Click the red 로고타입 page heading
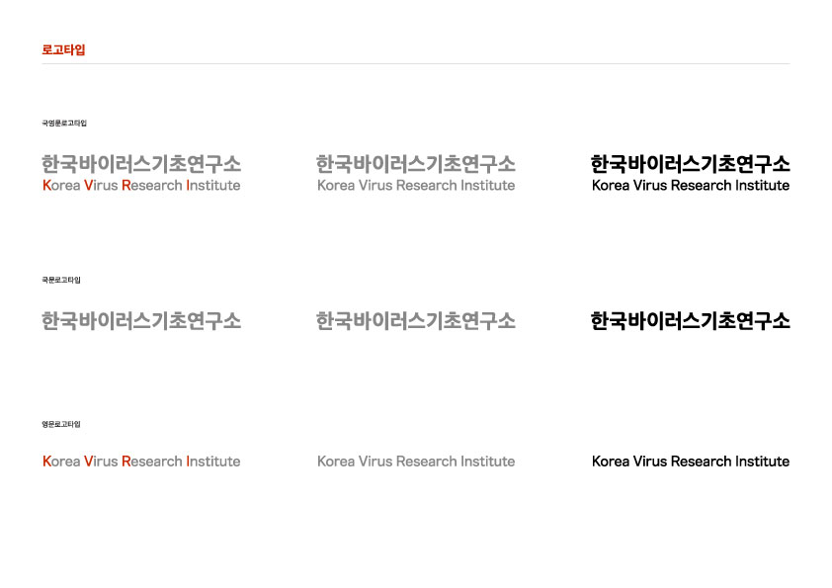 pos(63,49)
